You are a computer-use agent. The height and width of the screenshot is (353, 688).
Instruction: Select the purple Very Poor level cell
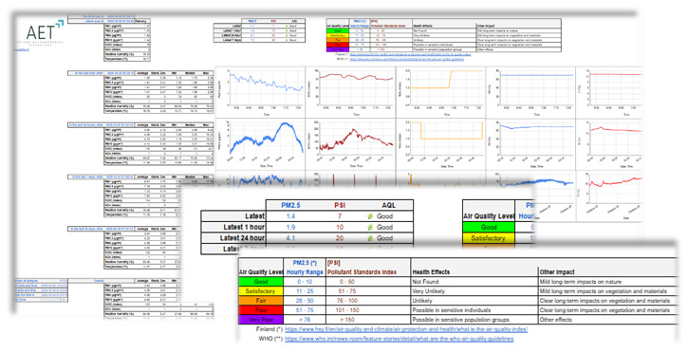(261, 320)
